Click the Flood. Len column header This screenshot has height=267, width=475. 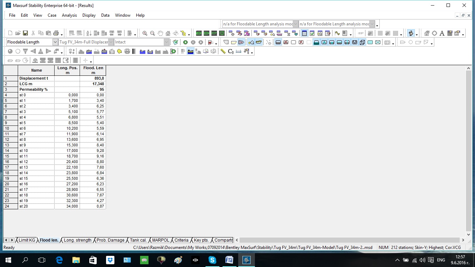(x=93, y=70)
